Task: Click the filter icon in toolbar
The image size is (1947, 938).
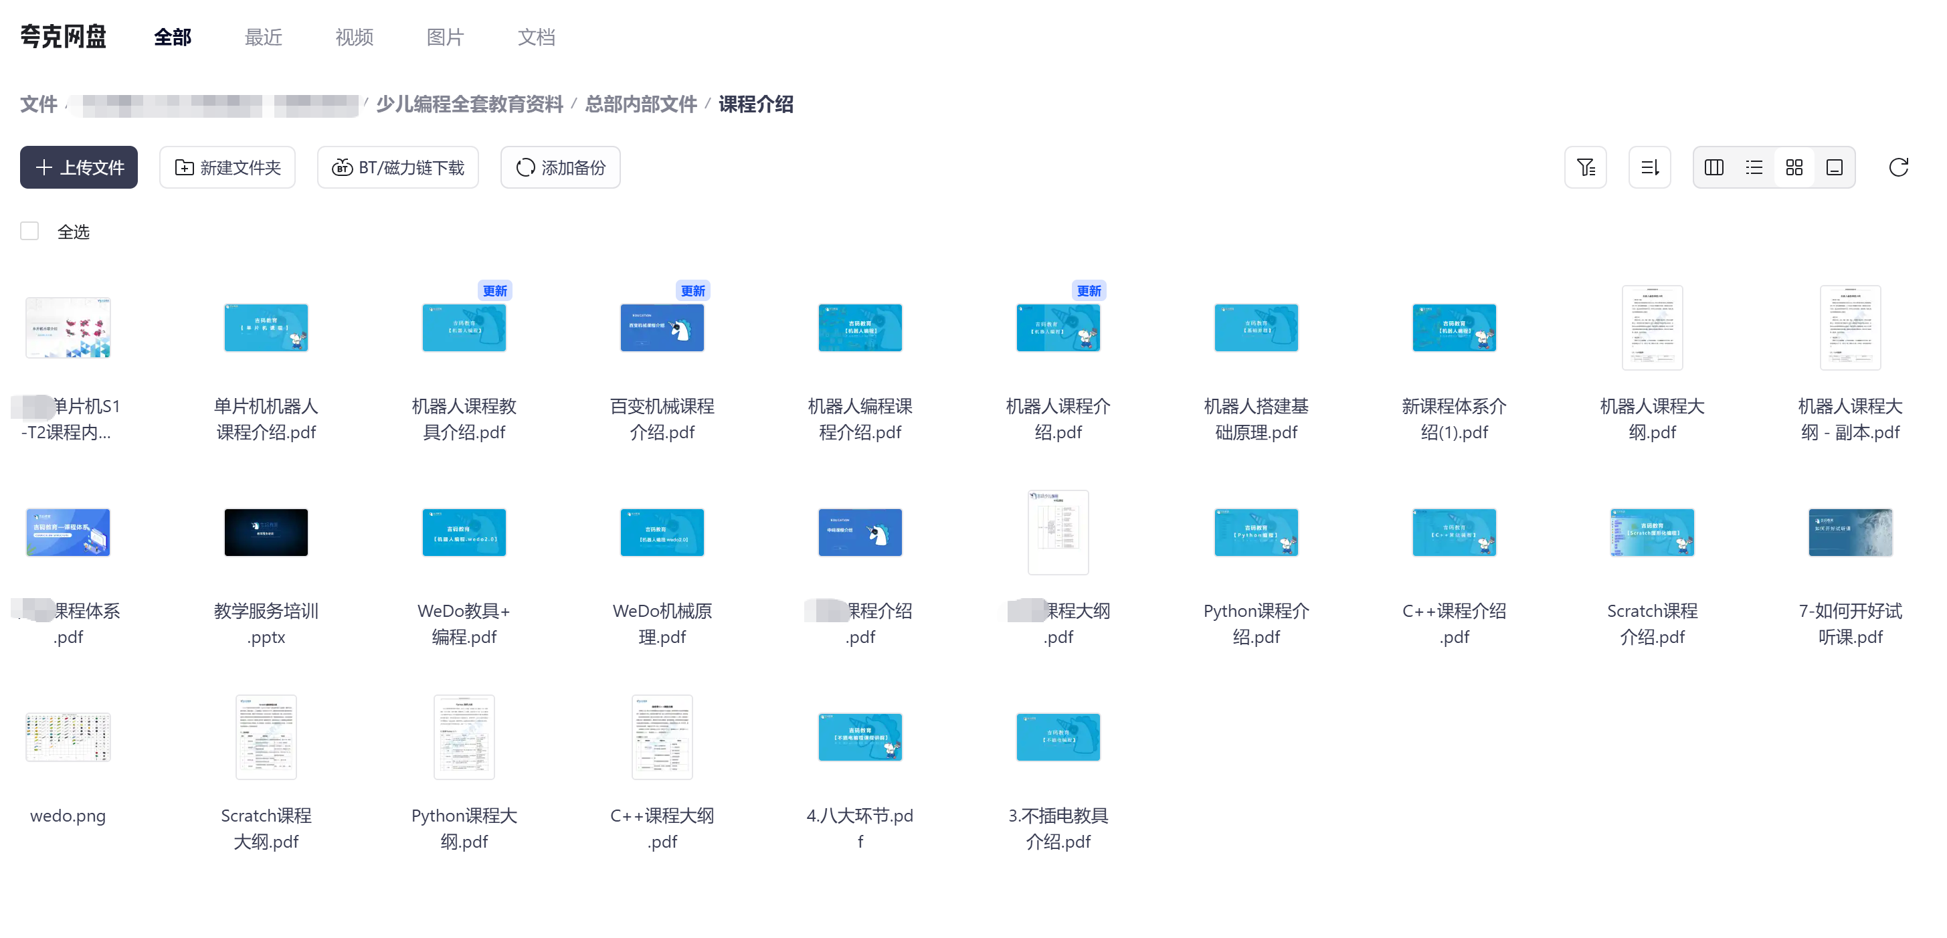Action: (1585, 167)
